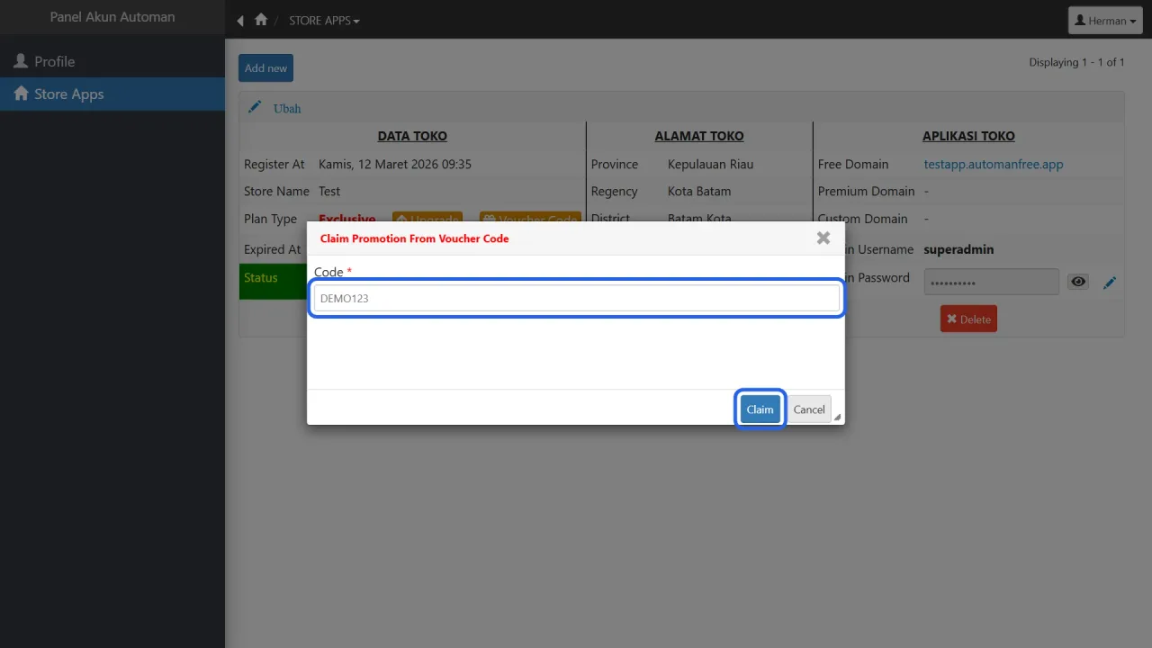Click the 'Kepulauan Riau' province value
1152x648 pixels.
pyautogui.click(x=710, y=164)
